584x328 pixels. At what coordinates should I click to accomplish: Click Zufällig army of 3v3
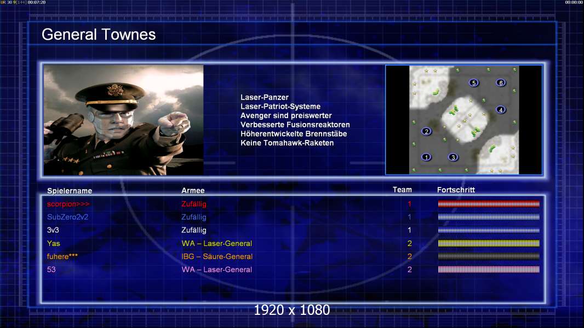(x=194, y=230)
